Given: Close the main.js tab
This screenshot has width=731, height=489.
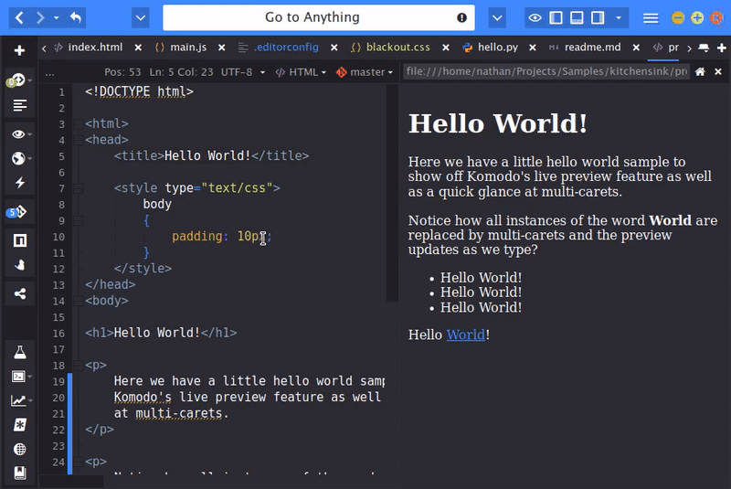Looking at the screenshot, I should 222,48.
